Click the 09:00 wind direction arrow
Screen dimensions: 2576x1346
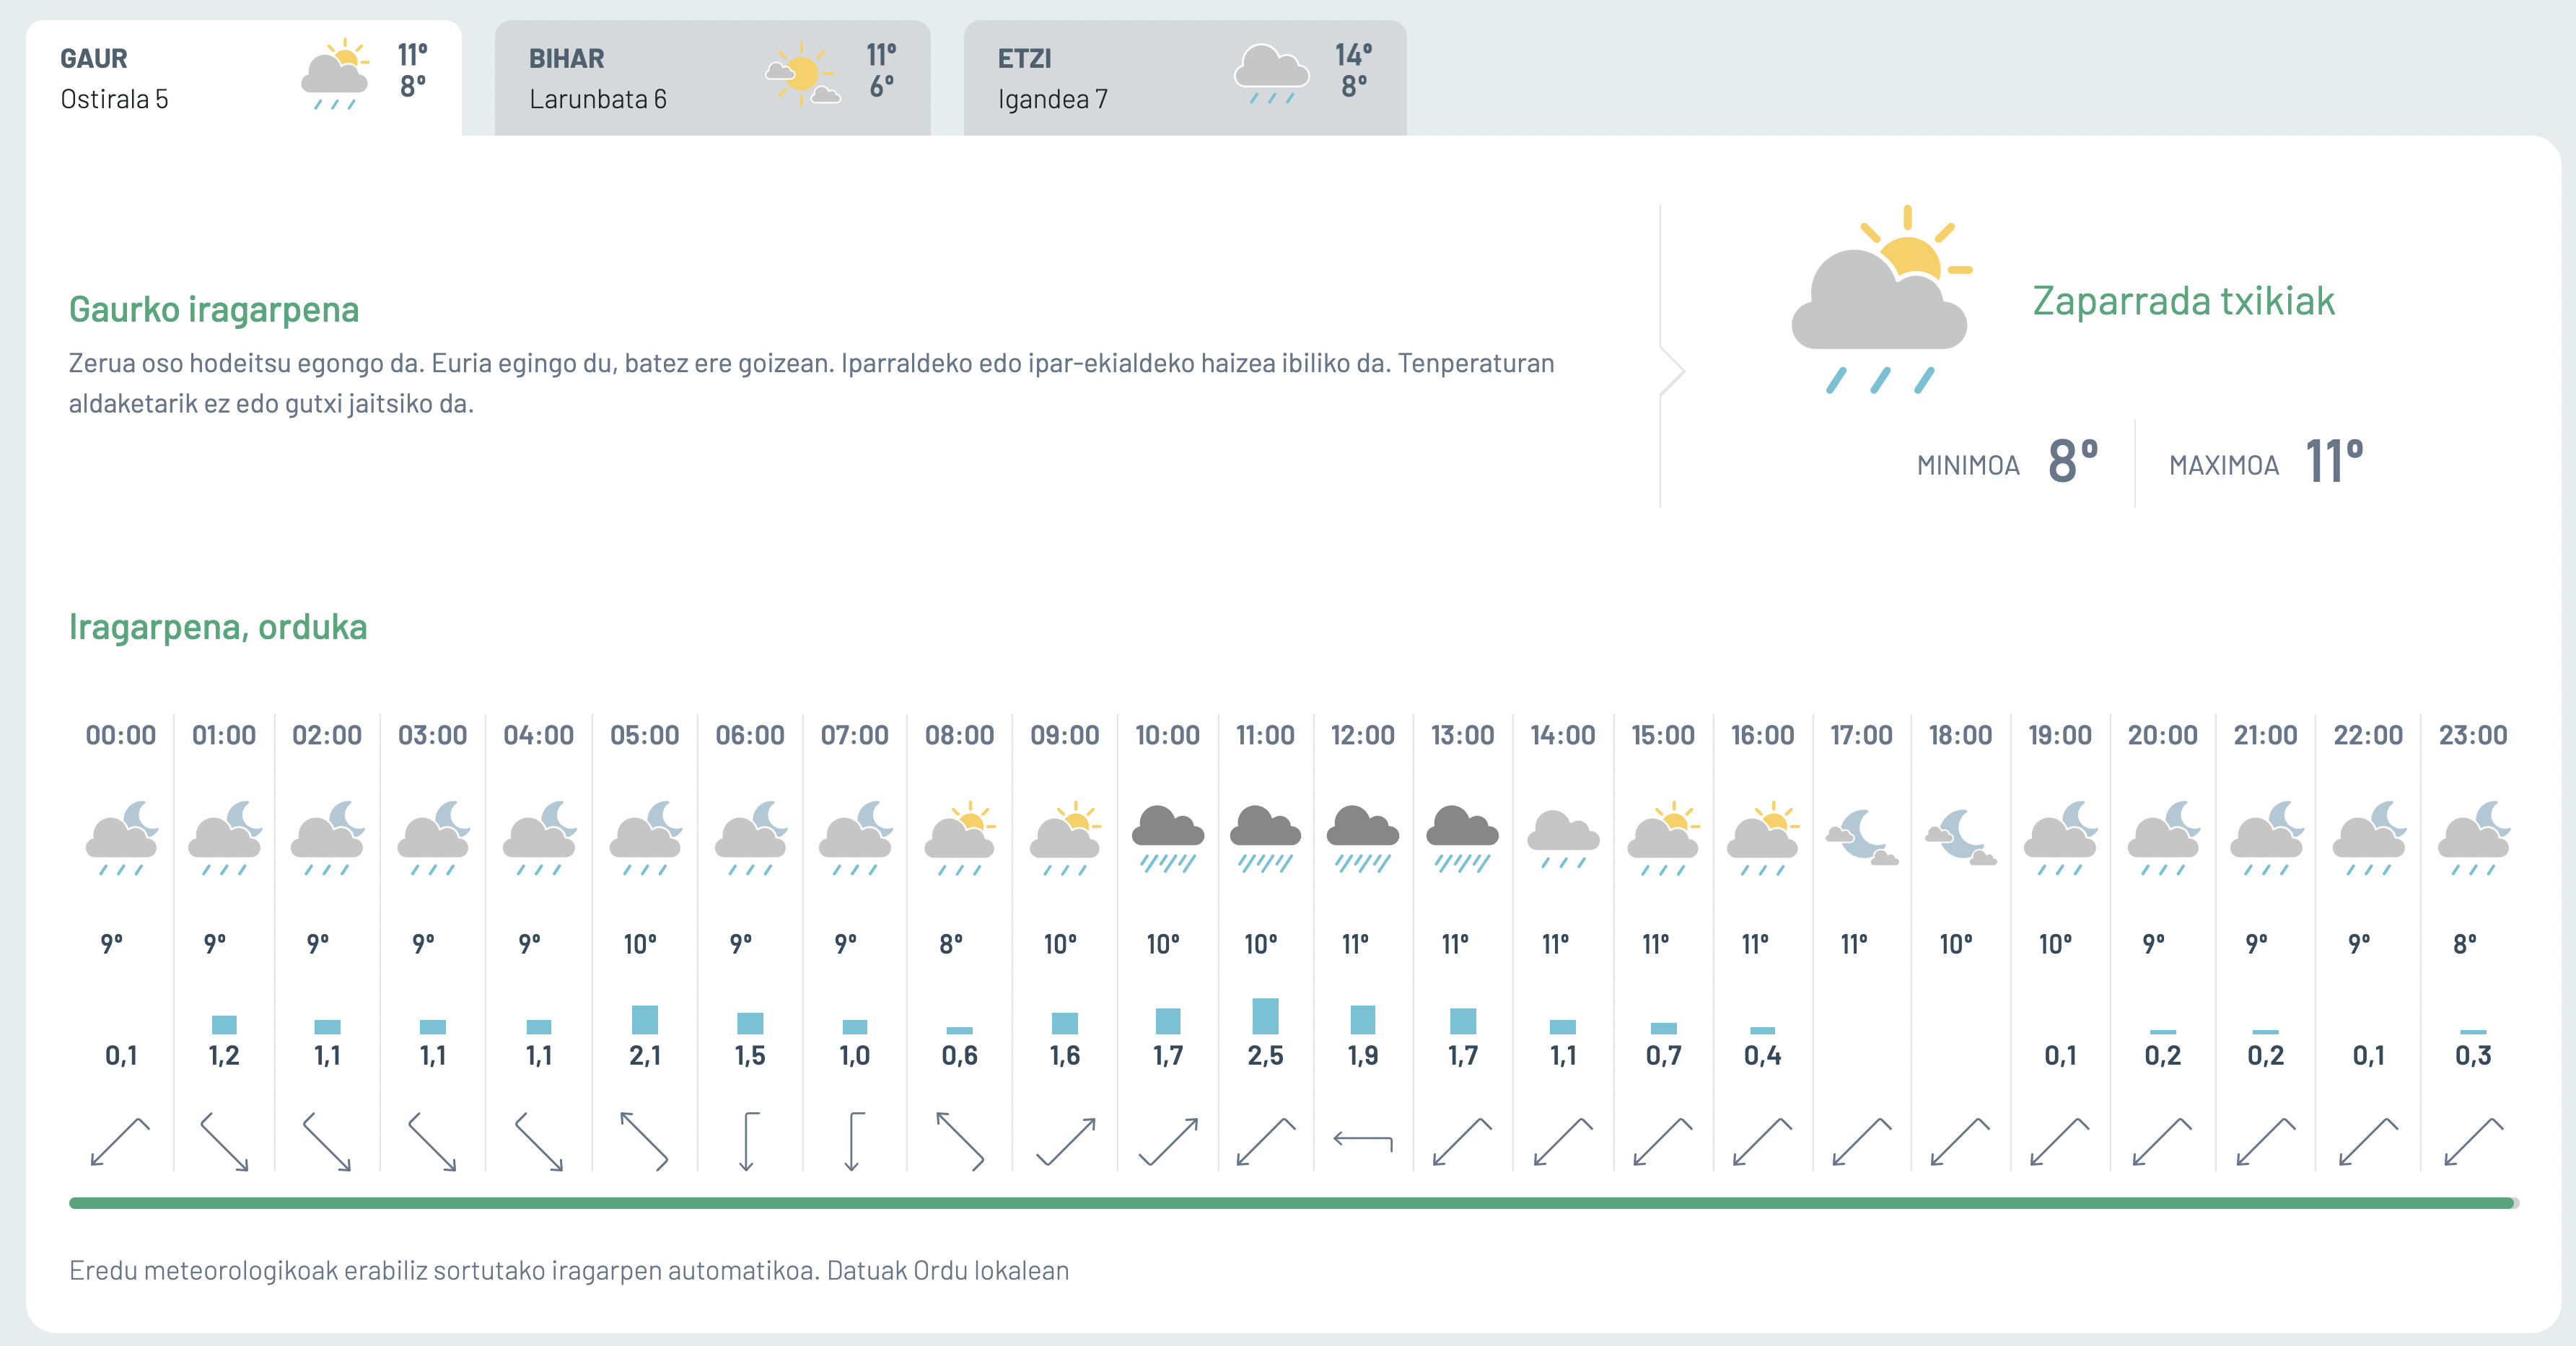coord(1066,1141)
